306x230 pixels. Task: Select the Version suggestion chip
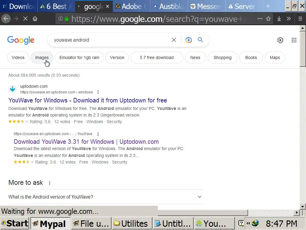(117, 57)
